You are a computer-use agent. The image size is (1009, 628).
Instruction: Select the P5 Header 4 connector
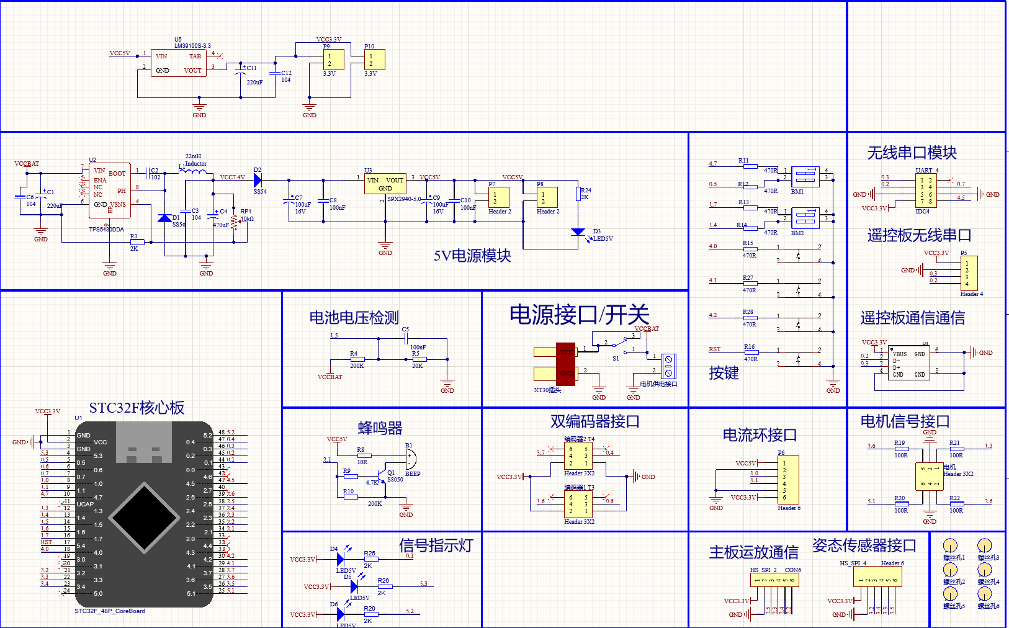point(969,274)
